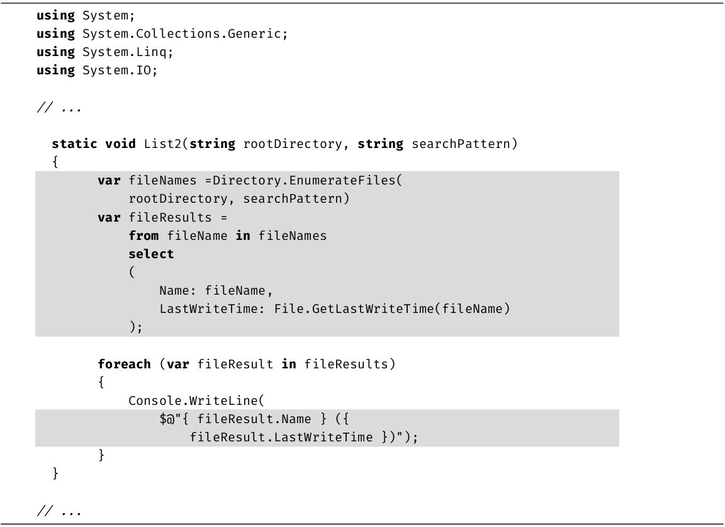Click the first "// ..." comment
Viewport: 725px width, 527px height.
point(59,108)
